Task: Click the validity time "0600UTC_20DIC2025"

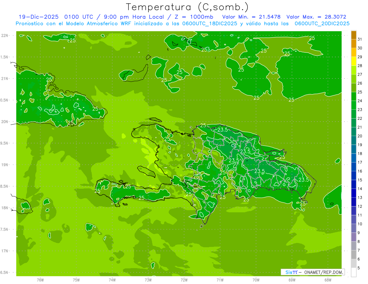Action: (322, 24)
